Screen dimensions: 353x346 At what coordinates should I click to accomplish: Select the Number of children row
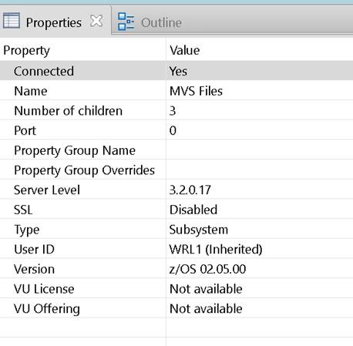click(x=176, y=110)
